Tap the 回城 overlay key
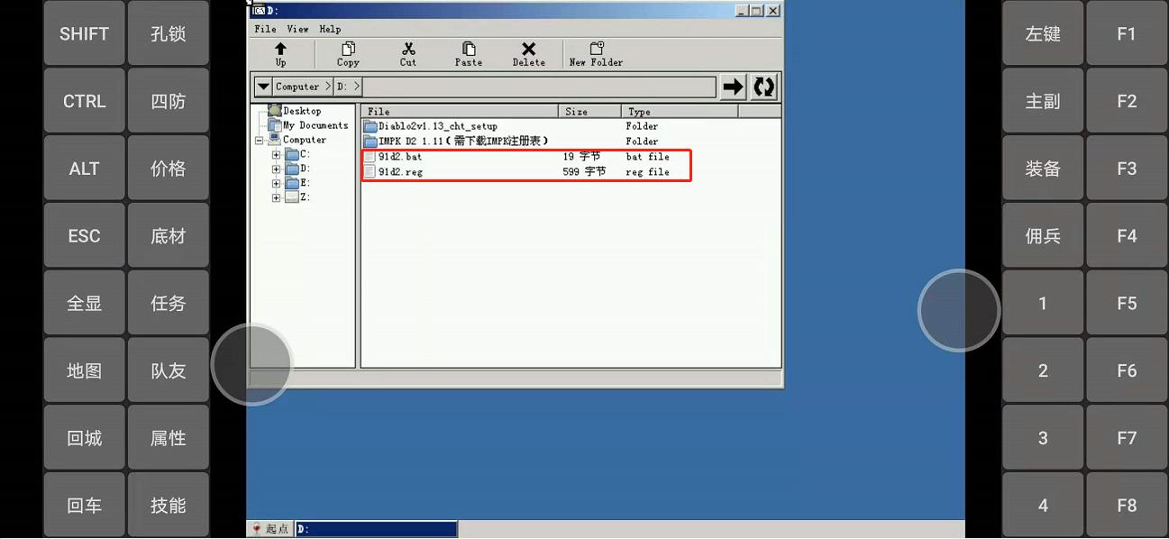 tap(84, 438)
